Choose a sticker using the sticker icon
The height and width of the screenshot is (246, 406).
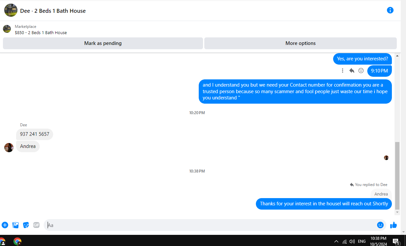(x=26, y=225)
